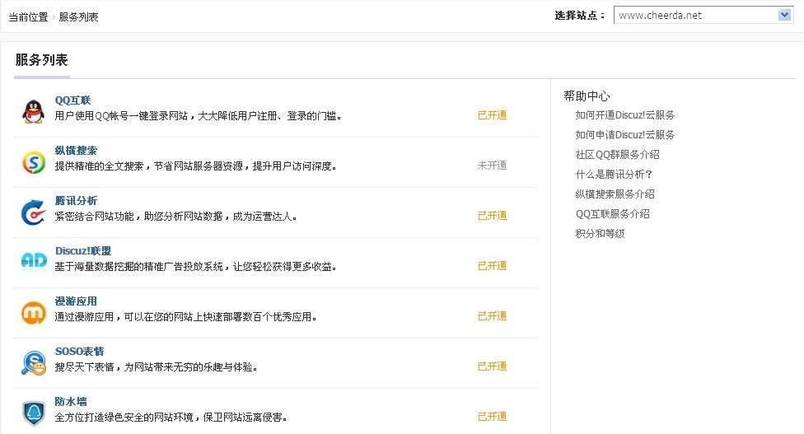Screen dimensions: 804x434
Task: Click the 腾讯分析 description about 运营达人
Action: [176, 217]
